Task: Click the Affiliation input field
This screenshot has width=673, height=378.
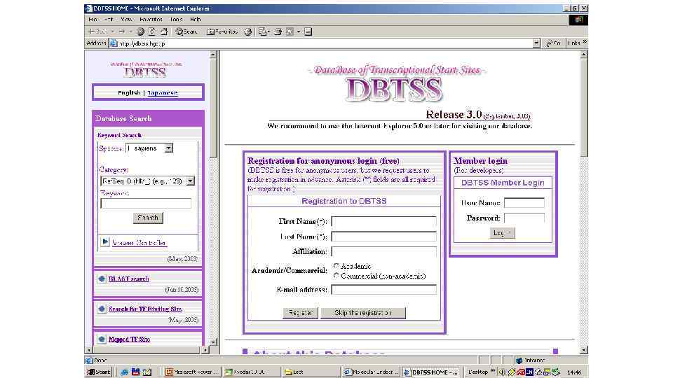Action: point(383,251)
